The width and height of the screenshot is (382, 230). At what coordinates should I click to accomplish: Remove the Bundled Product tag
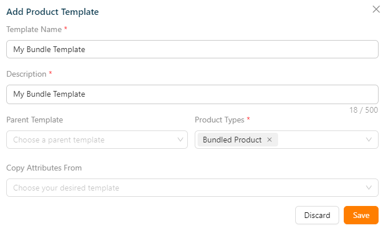pos(270,140)
